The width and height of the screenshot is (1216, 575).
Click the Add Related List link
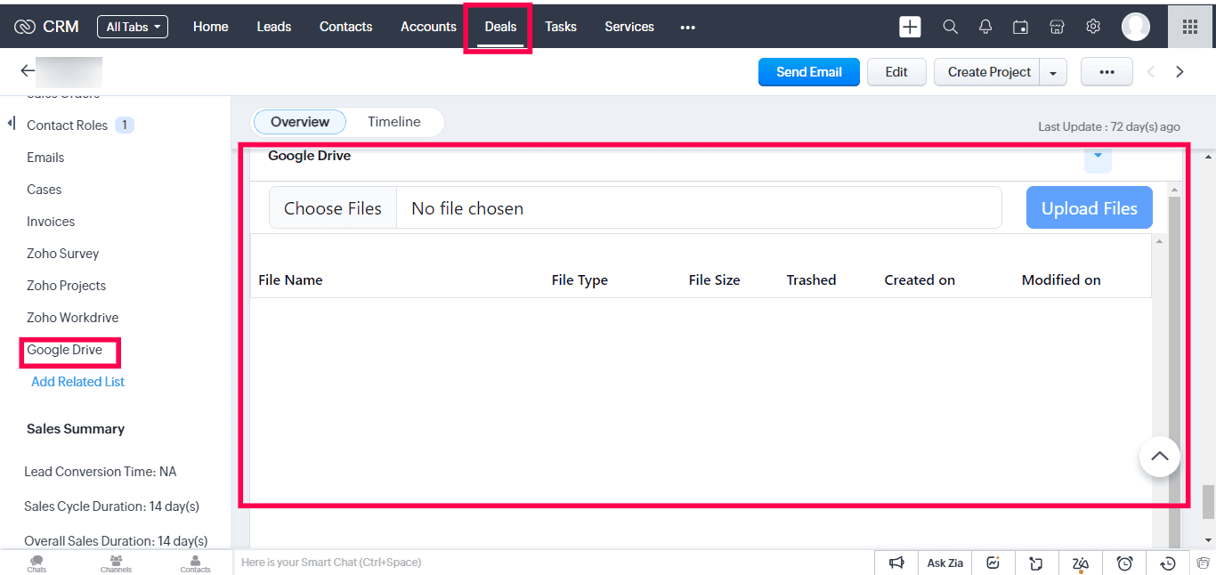coord(78,382)
